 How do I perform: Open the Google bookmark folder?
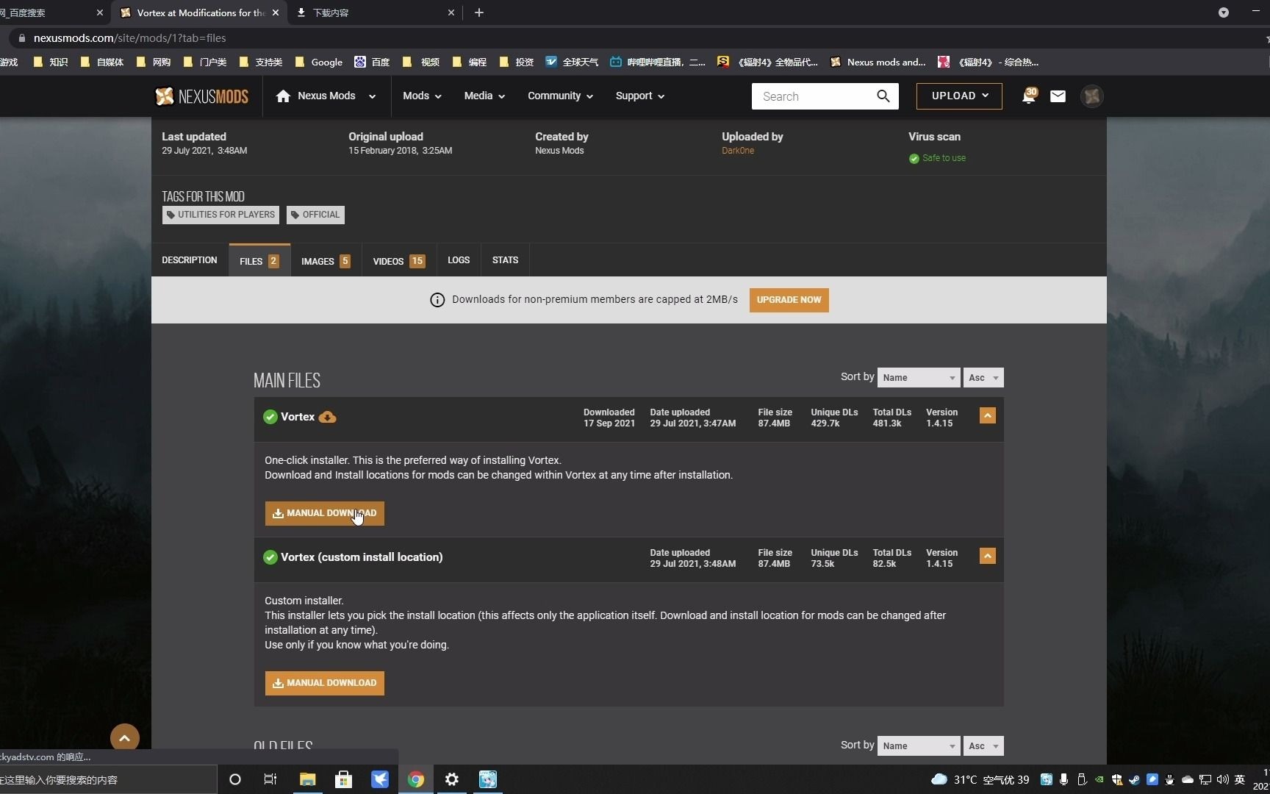tap(319, 62)
